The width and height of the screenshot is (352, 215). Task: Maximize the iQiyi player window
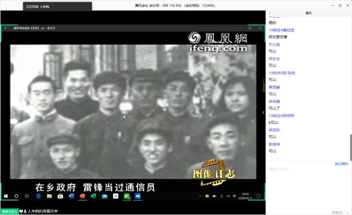click(250, 28)
